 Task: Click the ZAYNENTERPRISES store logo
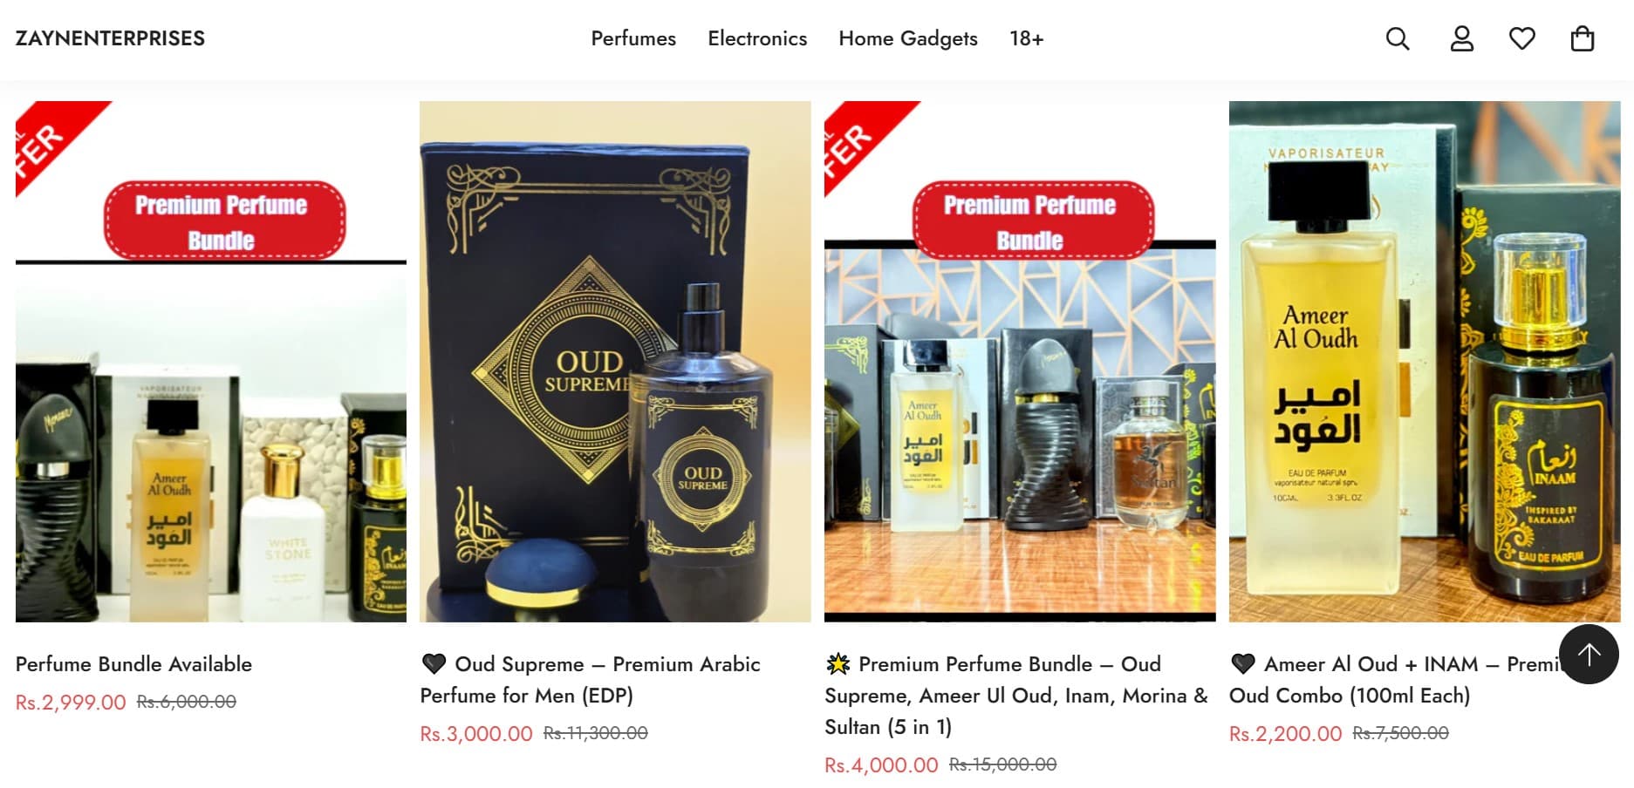click(x=110, y=38)
